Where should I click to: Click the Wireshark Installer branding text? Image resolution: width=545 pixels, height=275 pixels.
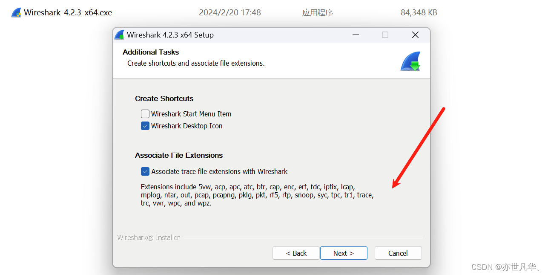(148, 237)
